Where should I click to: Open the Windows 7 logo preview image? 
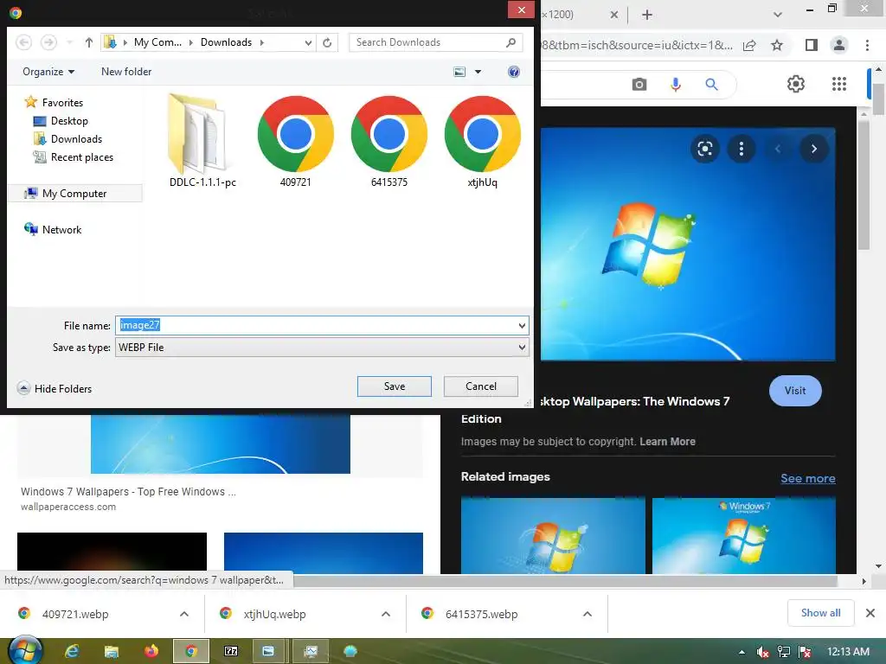tap(688, 244)
